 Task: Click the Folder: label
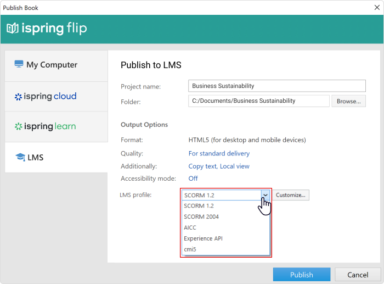tap(131, 102)
